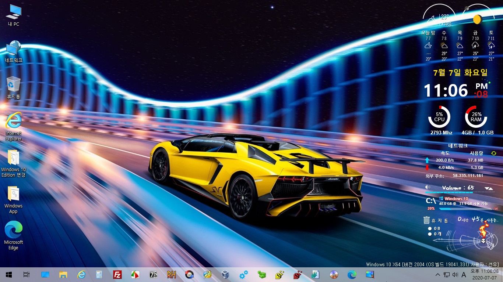Launch Microsoft Edge from the taskbar

point(352,274)
